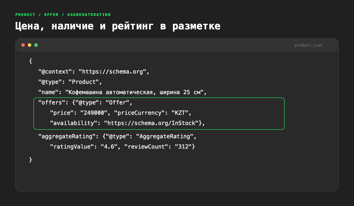The width and height of the screenshot is (354, 206).
Task: Click the "KZT" currency value
Action: pyautogui.click(x=180, y=113)
